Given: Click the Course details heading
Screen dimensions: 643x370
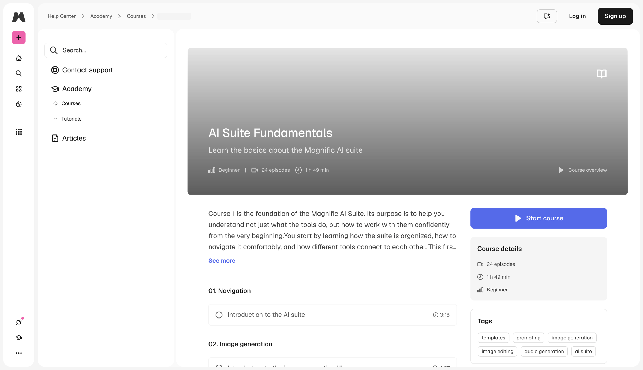Looking at the screenshot, I should click(499, 249).
